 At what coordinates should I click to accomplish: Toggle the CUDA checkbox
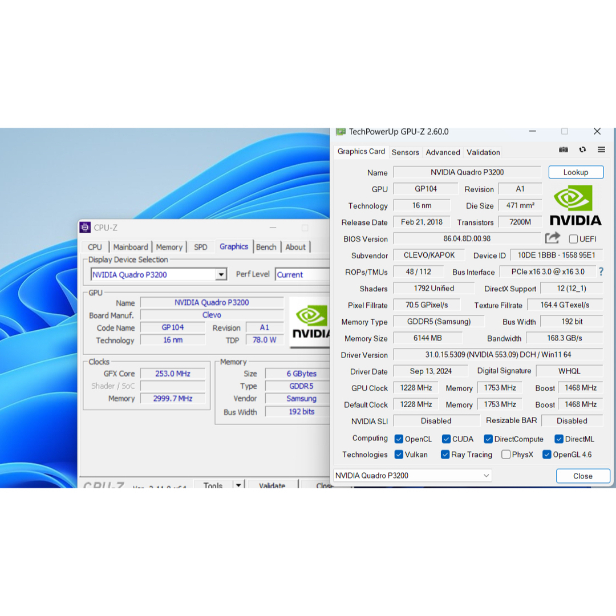click(446, 439)
